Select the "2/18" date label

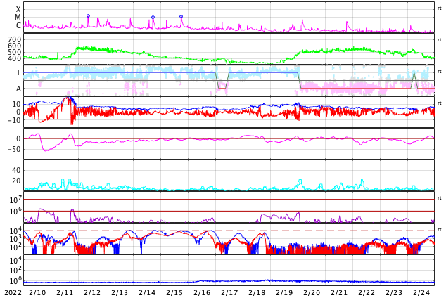[257, 292]
